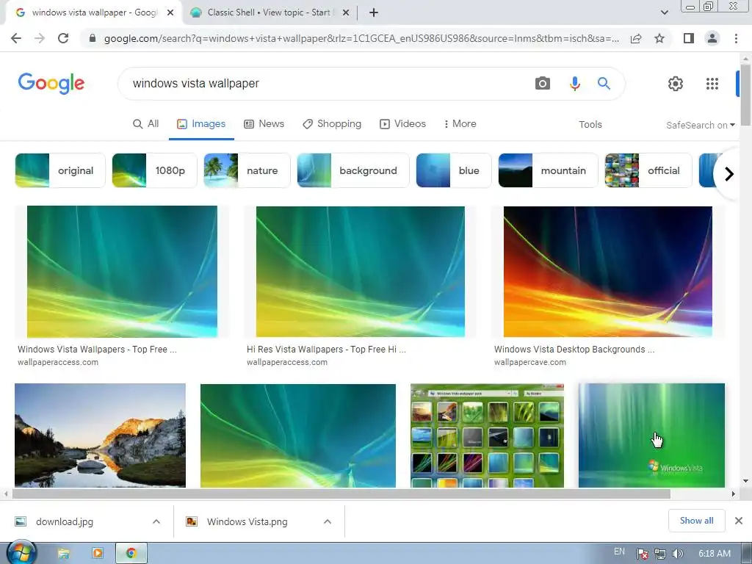Open a new tab with plus button
Screen dimensions: 752x564
(374, 12)
